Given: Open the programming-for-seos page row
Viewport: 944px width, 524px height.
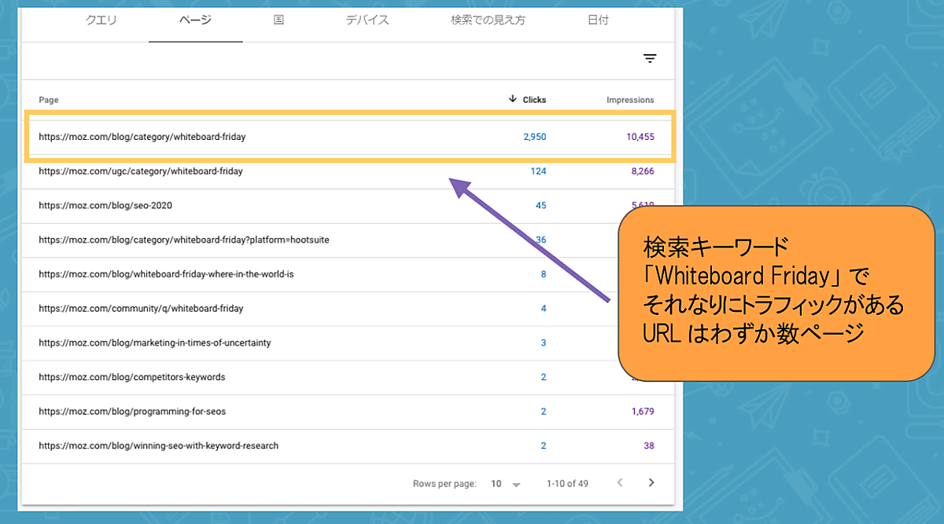Looking at the screenshot, I should tap(132, 412).
